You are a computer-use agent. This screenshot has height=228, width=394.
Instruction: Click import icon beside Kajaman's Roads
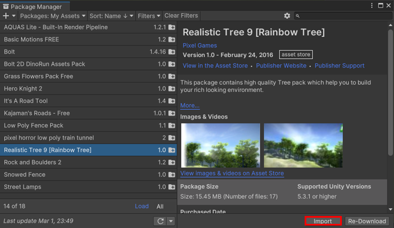tap(172, 113)
